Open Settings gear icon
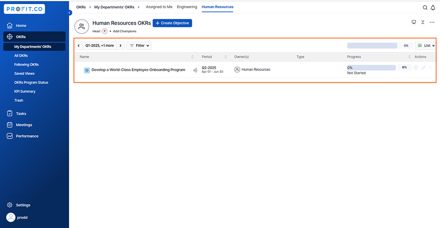Image resolution: width=440 pixels, height=228 pixels. coord(10,205)
